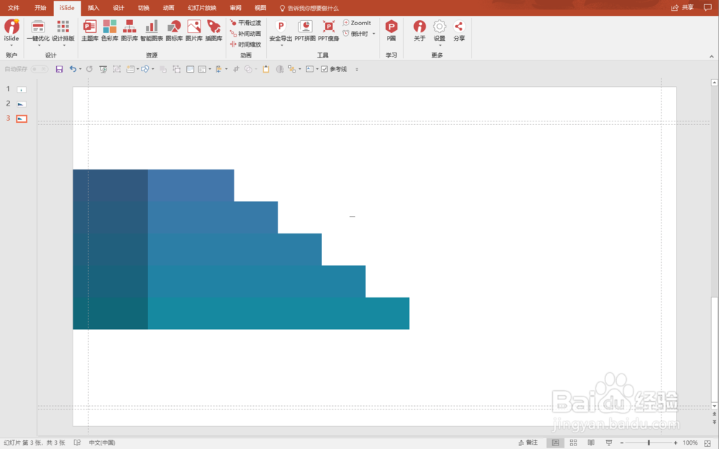Click 平滑过渡 smooth transition
This screenshot has height=449, width=719.
[x=245, y=23]
